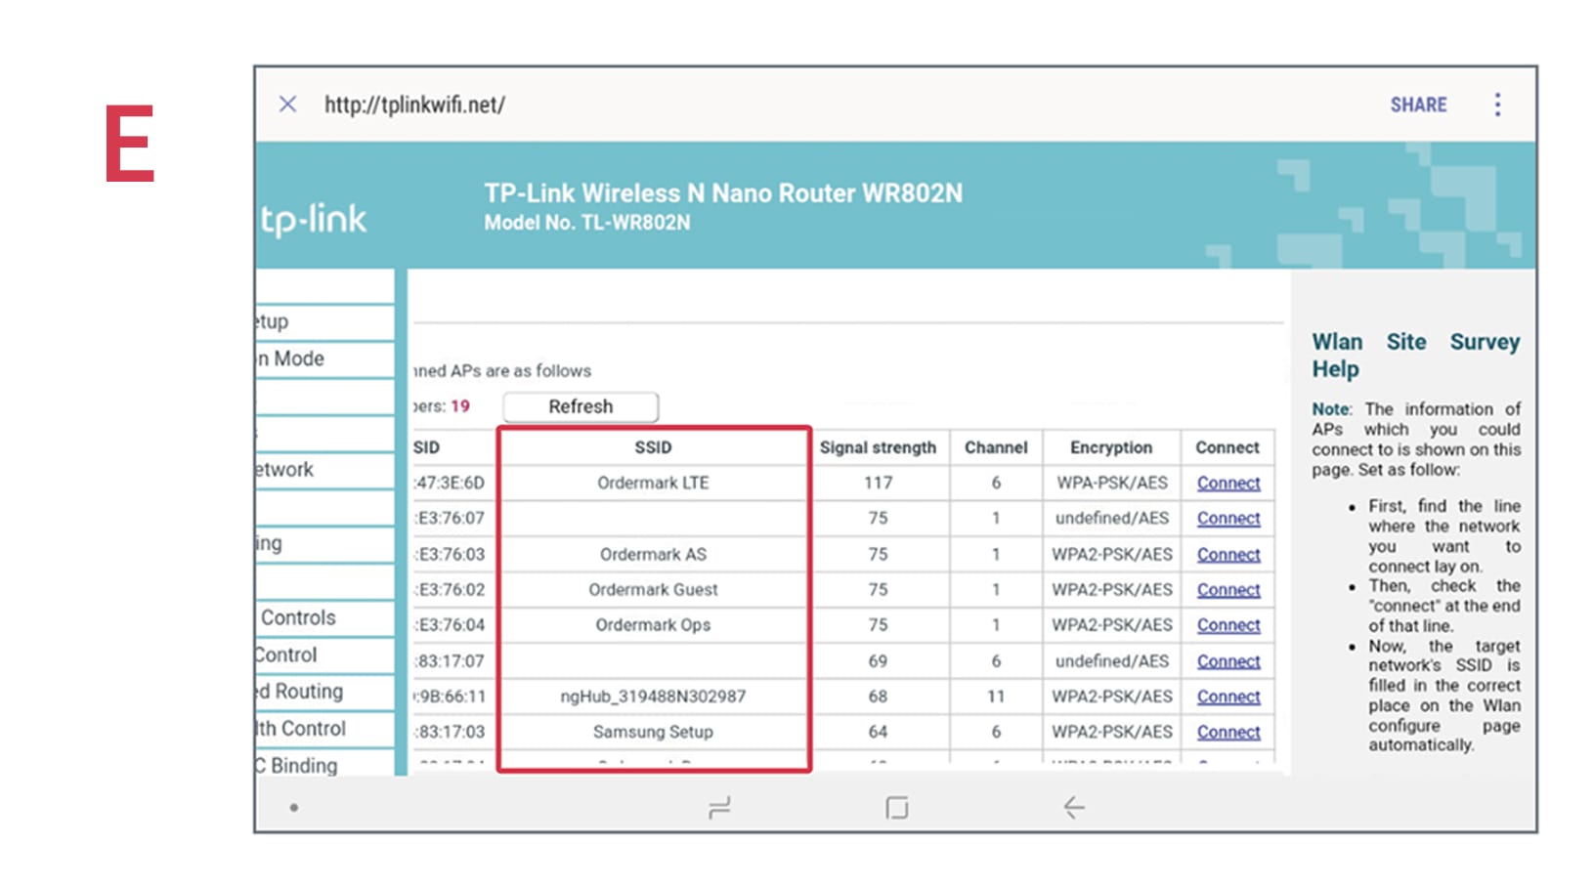Click the Connect column header

[1227, 447]
